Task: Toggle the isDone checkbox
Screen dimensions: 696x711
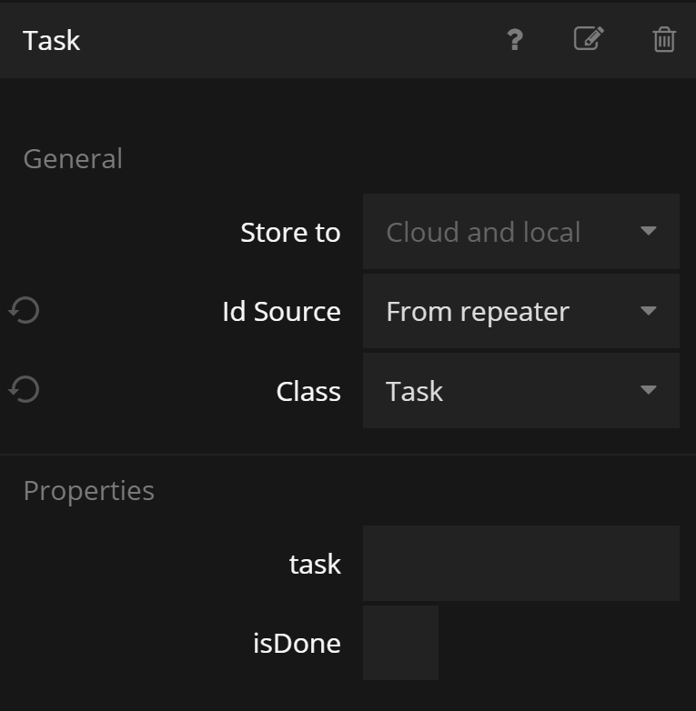Action: 400,643
